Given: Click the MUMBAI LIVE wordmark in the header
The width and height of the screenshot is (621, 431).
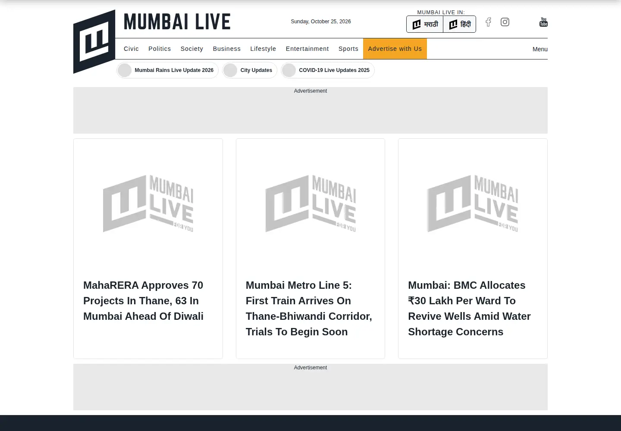Looking at the screenshot, I should click(x=177, y=22).
